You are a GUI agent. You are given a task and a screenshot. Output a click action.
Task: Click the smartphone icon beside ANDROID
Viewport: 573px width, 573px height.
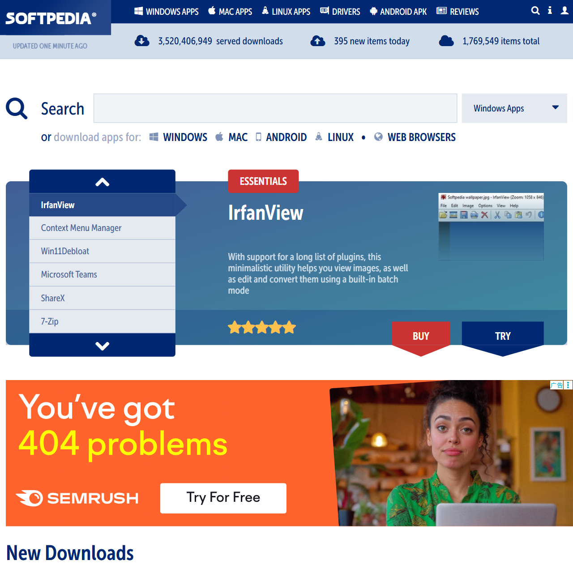coord(259,137)
